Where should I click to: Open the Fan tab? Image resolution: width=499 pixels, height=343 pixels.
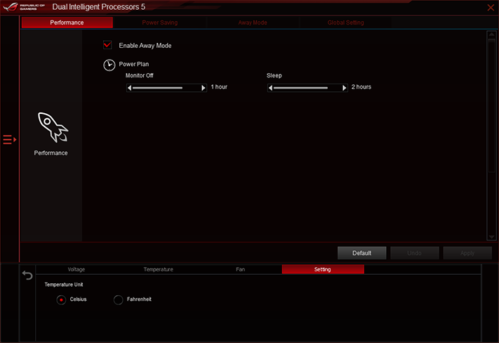click(240, 269)
